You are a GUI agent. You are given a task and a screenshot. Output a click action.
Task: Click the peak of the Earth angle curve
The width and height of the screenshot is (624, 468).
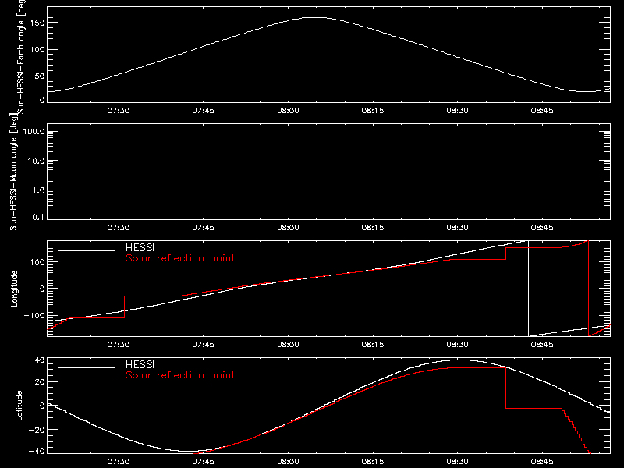pyautogui.click(x=315, y=17)
